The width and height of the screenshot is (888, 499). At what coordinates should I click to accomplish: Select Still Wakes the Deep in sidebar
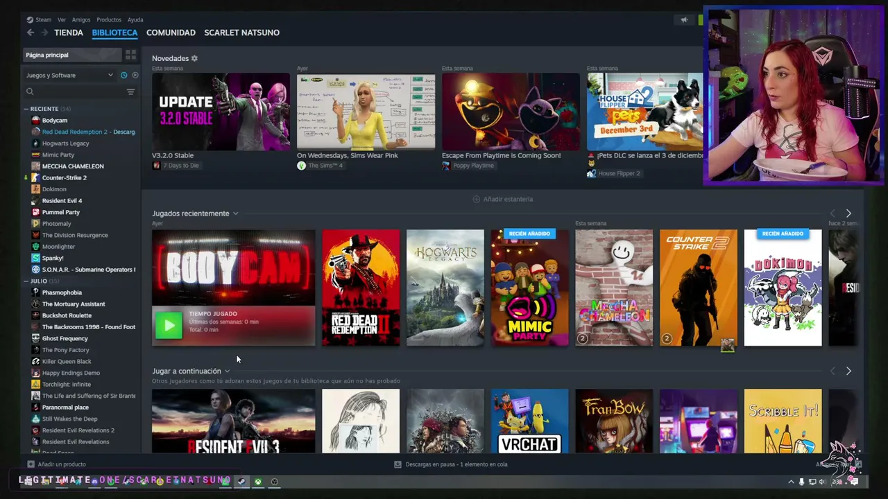tap(69, 419)
